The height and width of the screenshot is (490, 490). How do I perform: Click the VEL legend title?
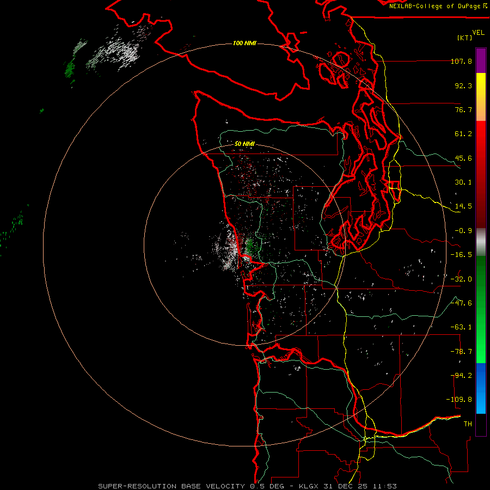click(478, 33)
